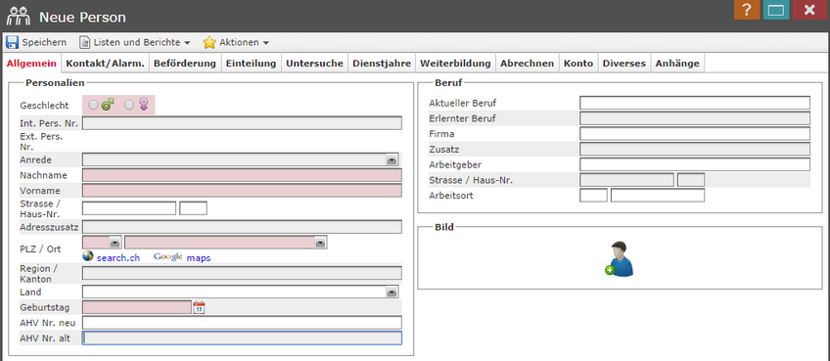Screen dimensions: 830x361
Task: Click the Erlernter Beruf field
Action: 695,118
